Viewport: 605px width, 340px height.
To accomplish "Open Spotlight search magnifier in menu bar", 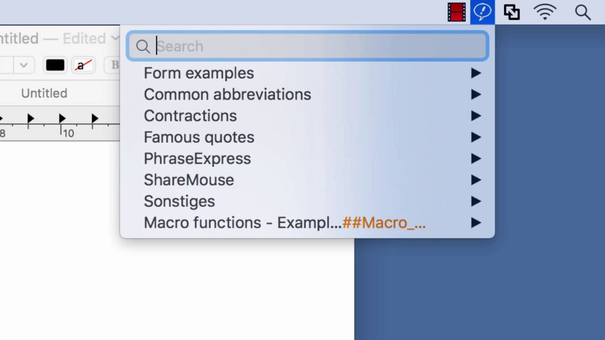I will click(x=583, y=12).
